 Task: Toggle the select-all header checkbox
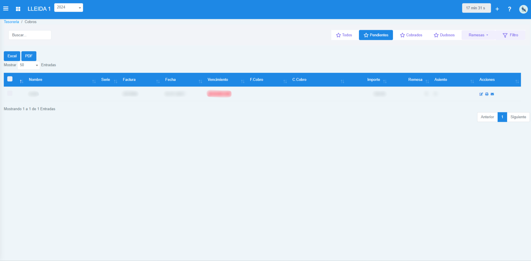(10, 79)
